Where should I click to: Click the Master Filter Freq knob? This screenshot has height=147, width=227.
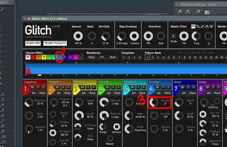196,36
